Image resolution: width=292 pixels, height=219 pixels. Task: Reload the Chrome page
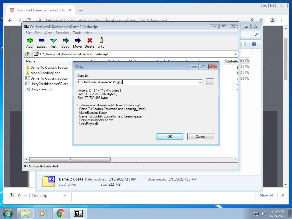(x=29, y=20)
